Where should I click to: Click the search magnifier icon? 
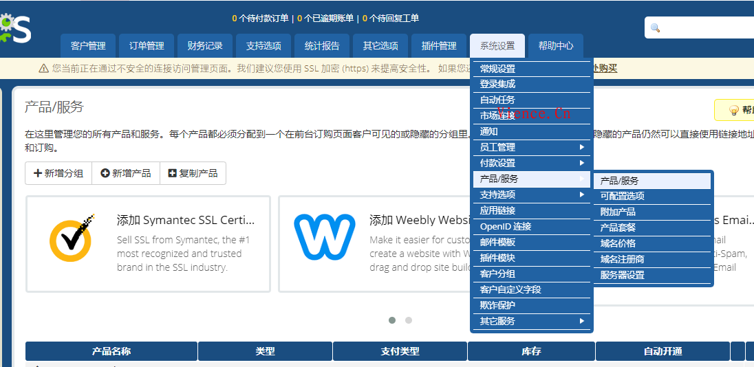[655, 28]
